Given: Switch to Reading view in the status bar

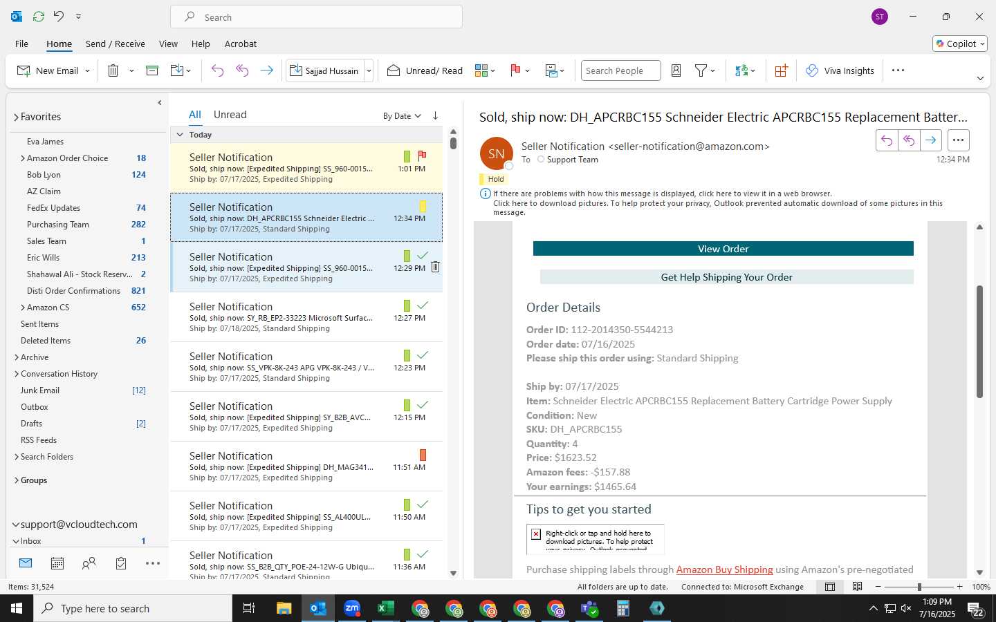Looking at the screenshot, I should point(857,587).
